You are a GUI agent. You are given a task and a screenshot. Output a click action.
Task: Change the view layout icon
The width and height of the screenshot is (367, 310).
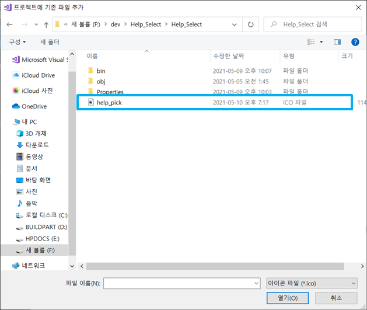[x=311, y=42]
